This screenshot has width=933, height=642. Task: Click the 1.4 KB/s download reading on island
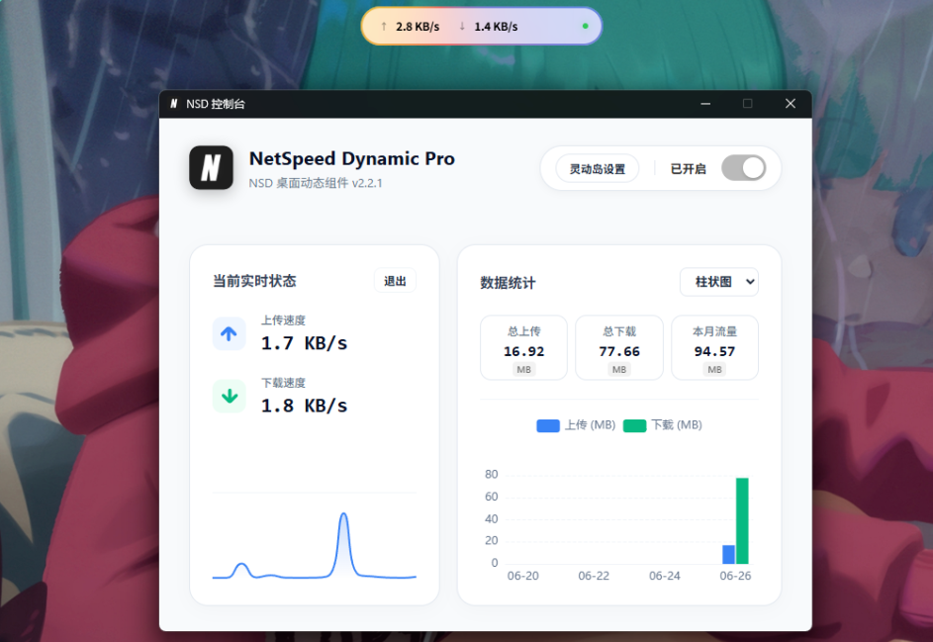(496, 27)
